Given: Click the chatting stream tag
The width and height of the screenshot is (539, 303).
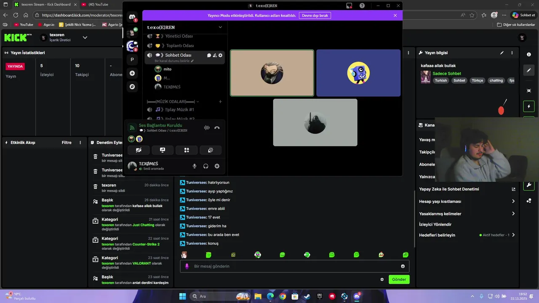Looking at the screenshot, I should pos(496,80).
